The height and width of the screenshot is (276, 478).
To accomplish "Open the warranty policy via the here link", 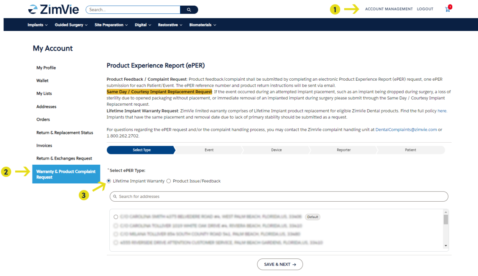I will click(x=442, y=110).
